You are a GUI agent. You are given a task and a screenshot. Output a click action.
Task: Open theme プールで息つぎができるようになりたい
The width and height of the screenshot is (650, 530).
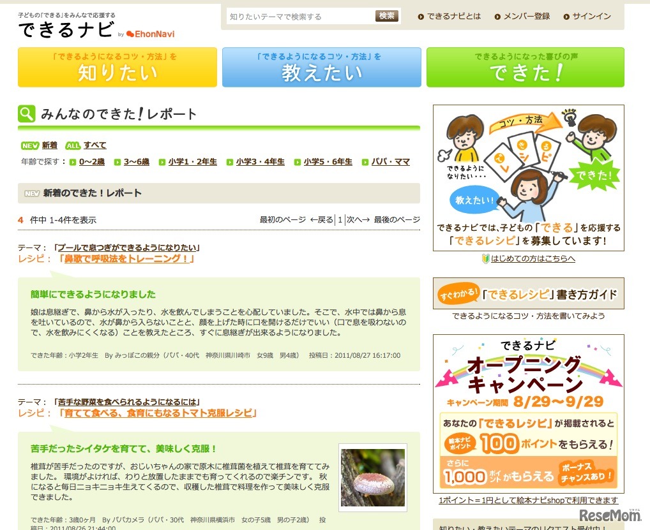click(x=127, y=247)
